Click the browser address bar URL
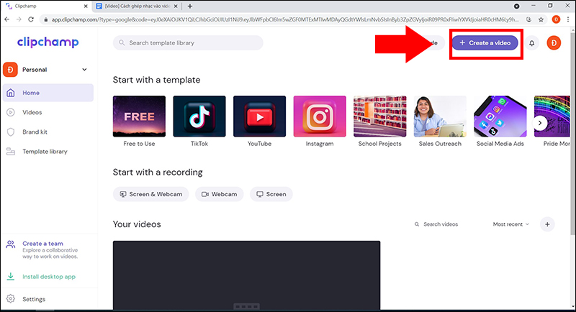The image size is (576, 312). tap(285, 20)
